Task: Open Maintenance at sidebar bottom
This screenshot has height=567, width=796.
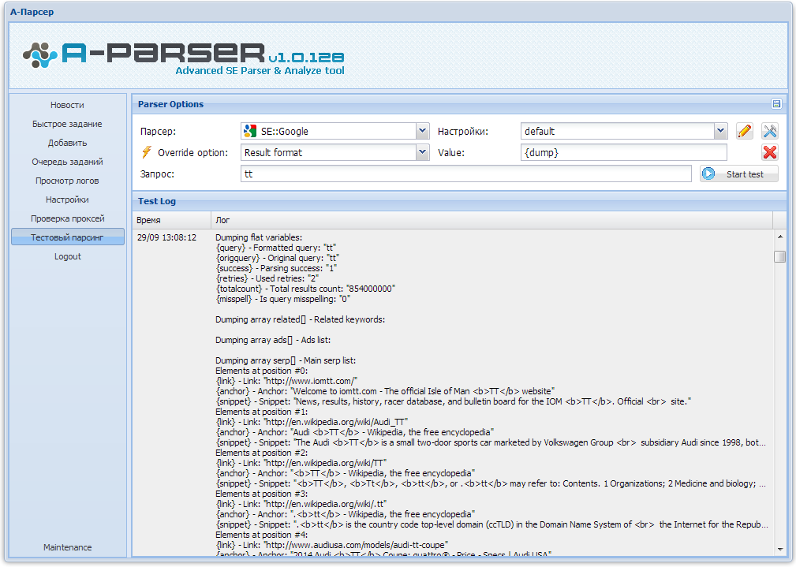Action: [68, 547]
